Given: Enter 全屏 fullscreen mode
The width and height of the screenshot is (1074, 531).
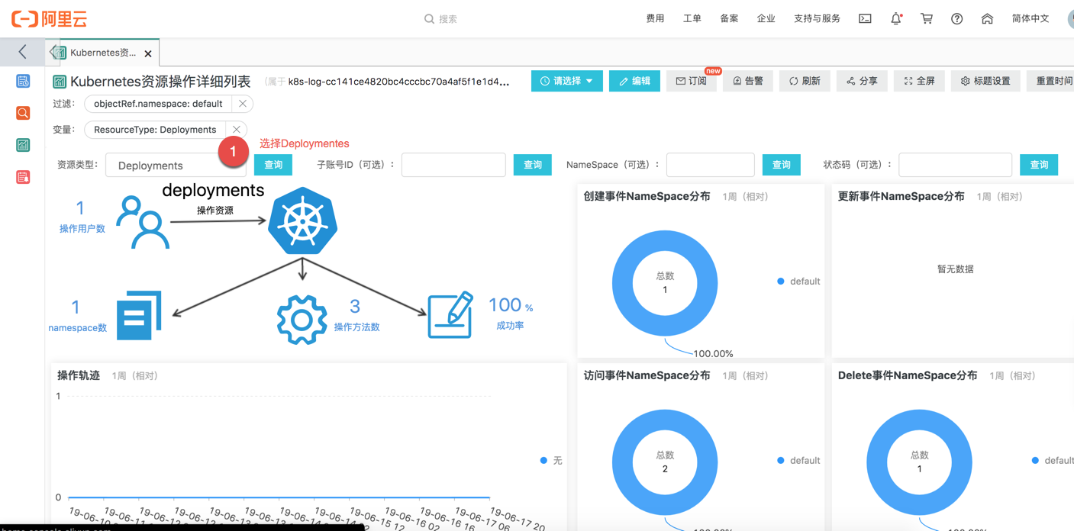Looking at the screenshot, I should 918,80.
